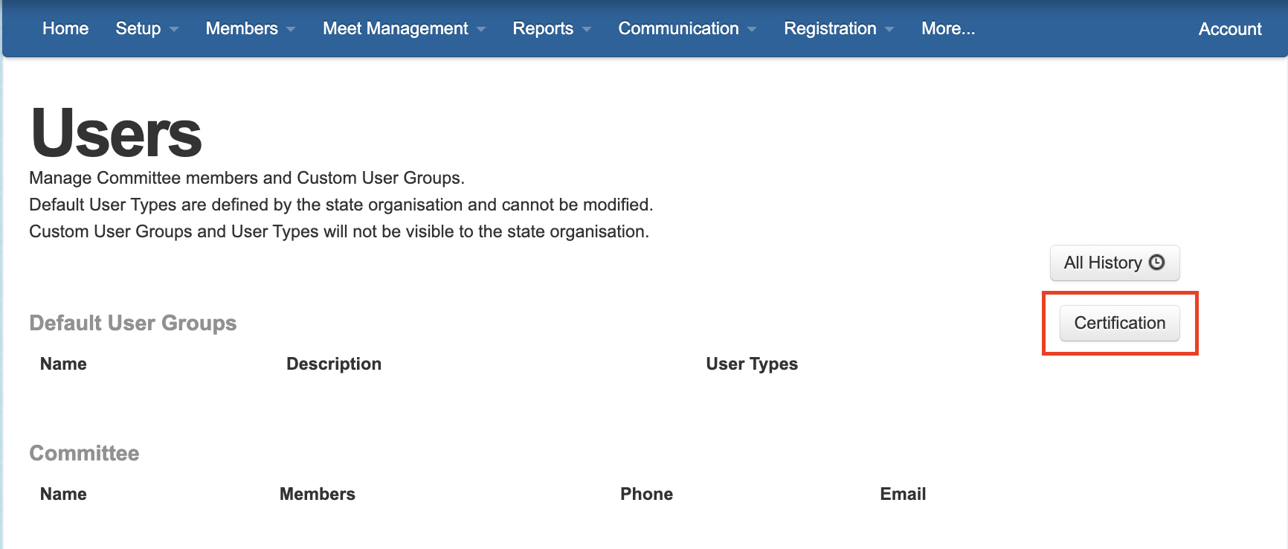Click the Default User Groups heading

133,323
